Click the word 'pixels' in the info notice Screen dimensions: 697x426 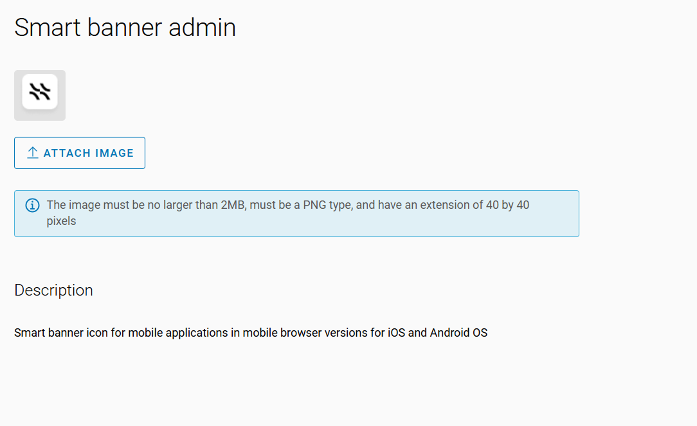click(x=61, y=221)
